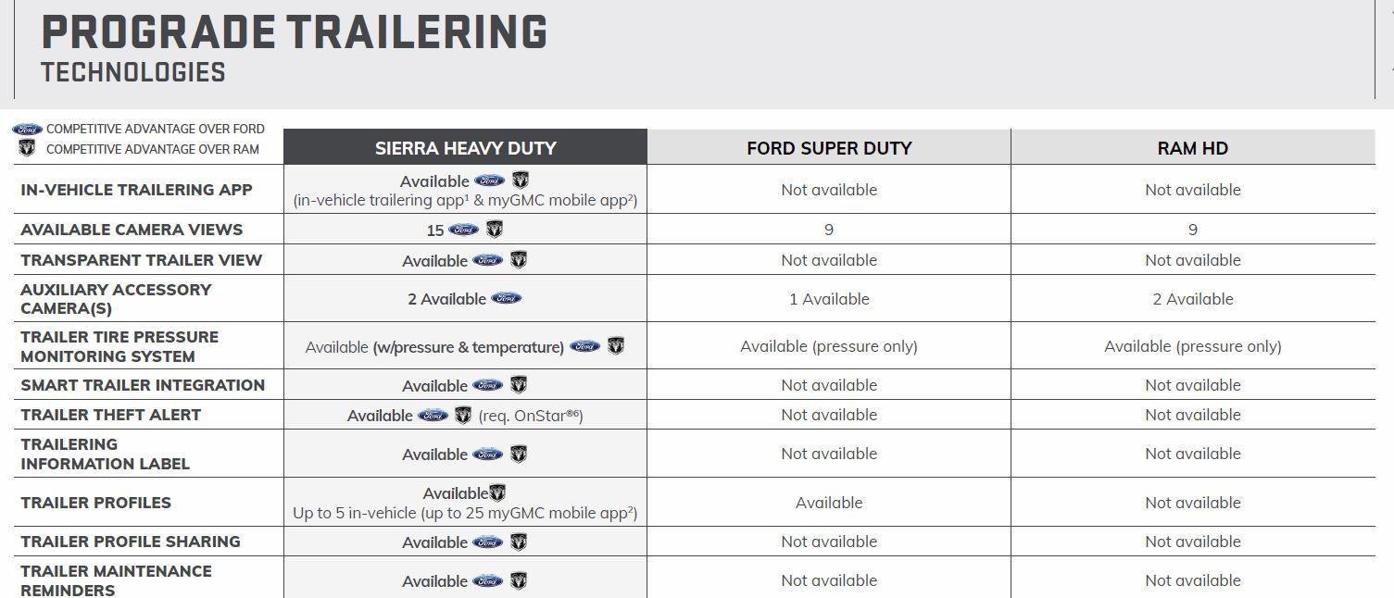
Task: Select the Ram logo in Trailer Profiles row
Action: [x=497, y=493]
